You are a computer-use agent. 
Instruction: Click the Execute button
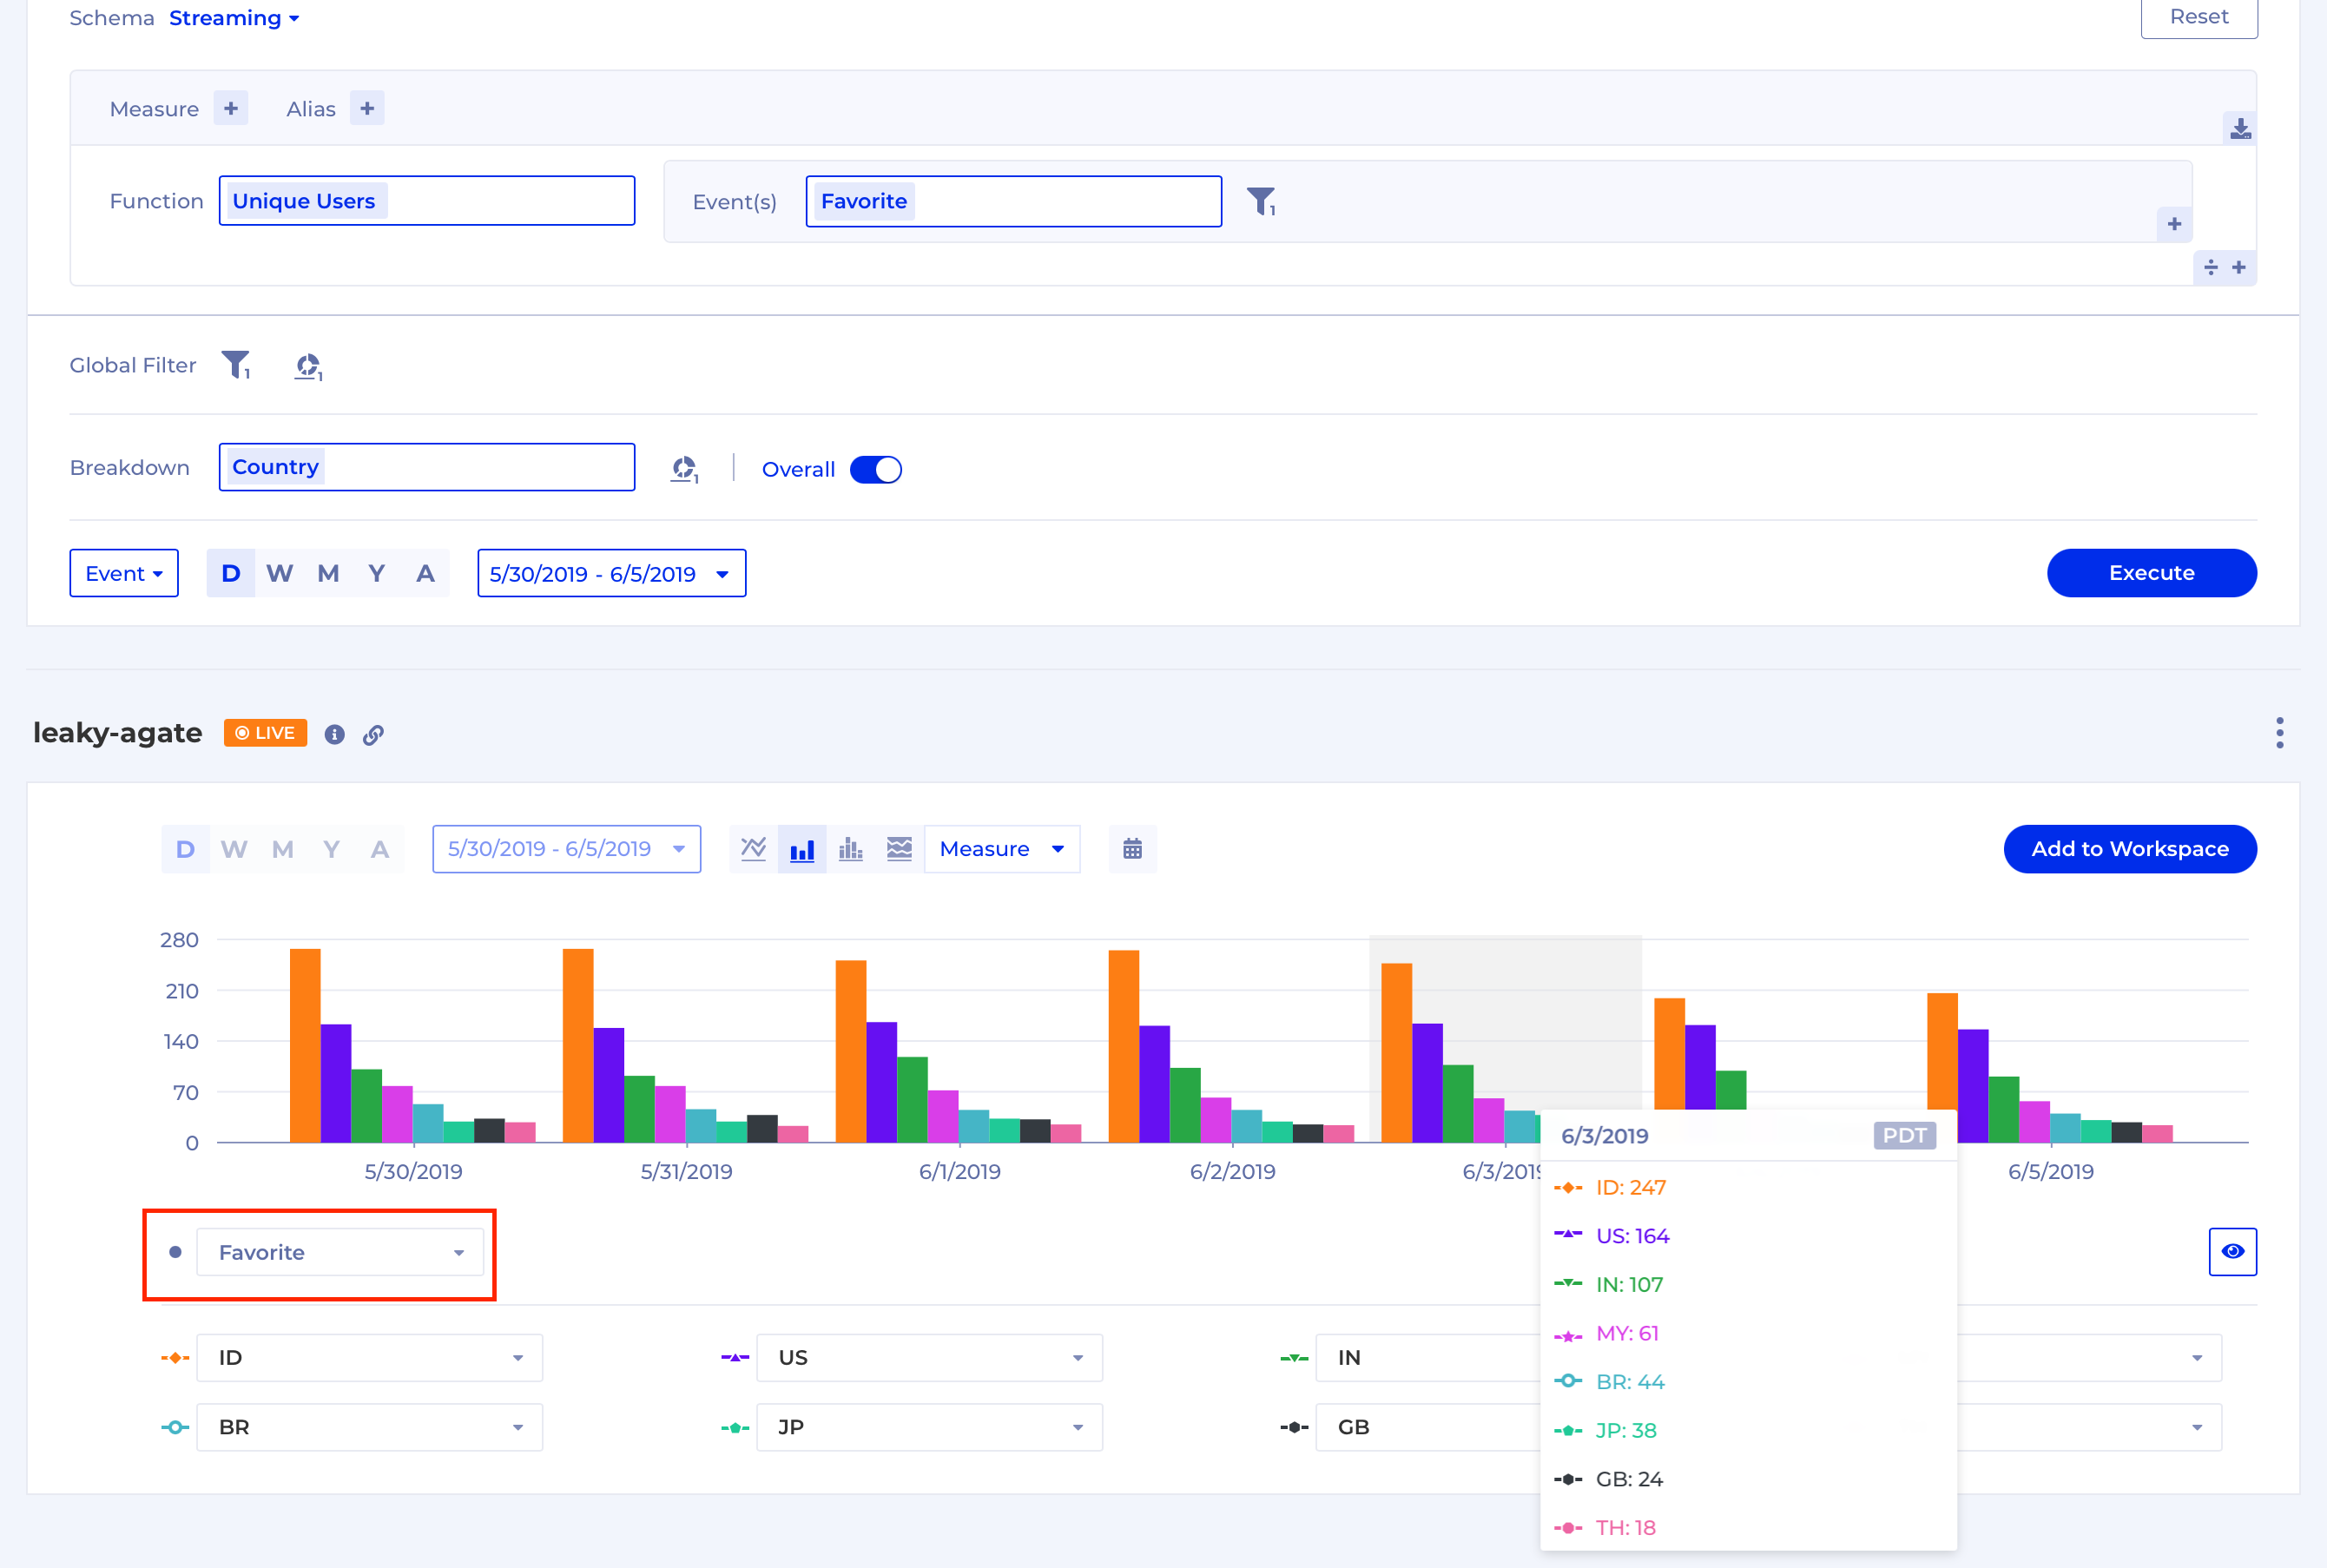coord(2151,573)
